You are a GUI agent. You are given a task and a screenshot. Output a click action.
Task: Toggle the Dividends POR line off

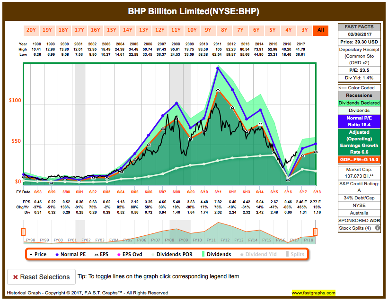[x=152, y=254]
